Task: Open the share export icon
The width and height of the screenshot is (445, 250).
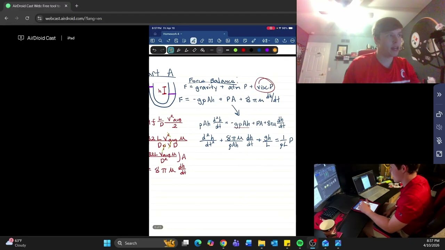Action: [x=284, y=41]
